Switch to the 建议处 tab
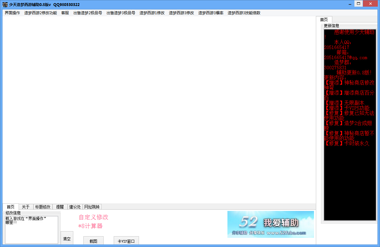Image resolution: width=380 pixels, height=247 pixels. 75,207
